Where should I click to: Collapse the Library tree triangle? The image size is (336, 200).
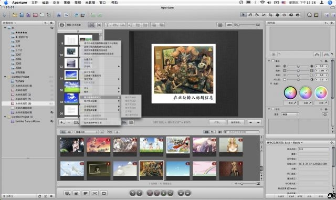5,28
